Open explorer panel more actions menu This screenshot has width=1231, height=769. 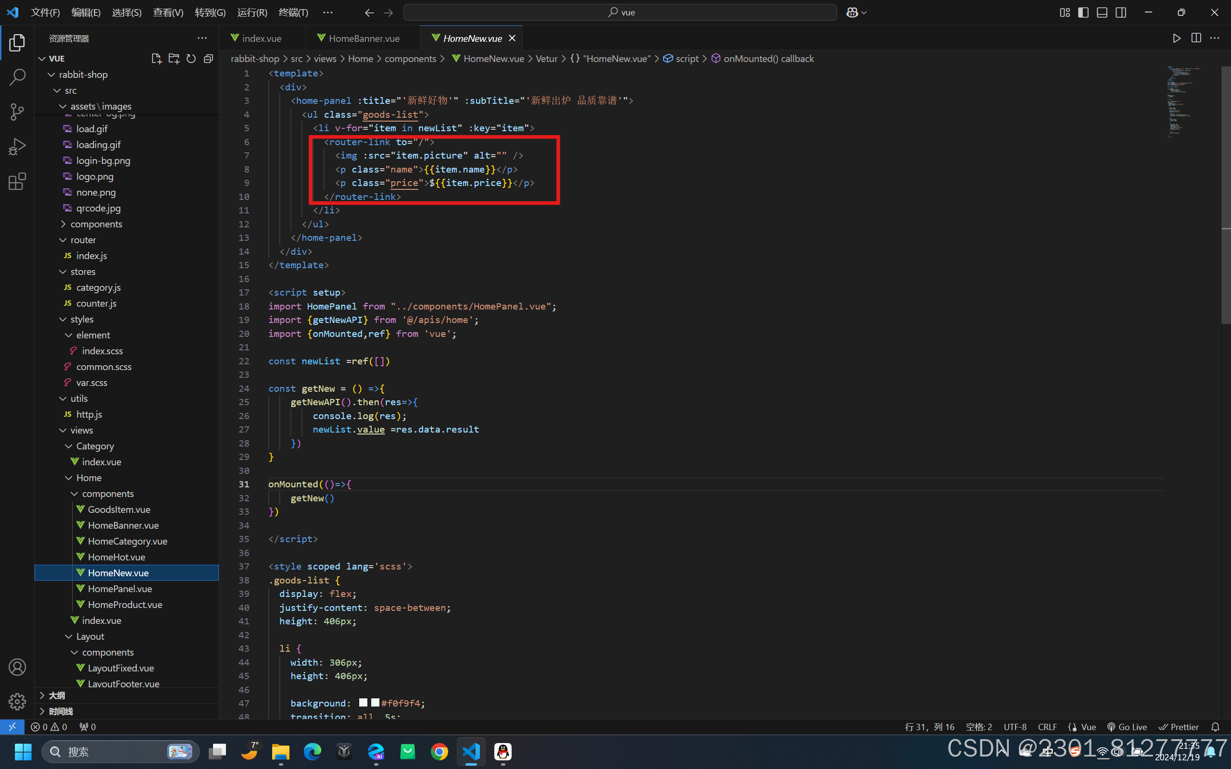pyautogui.click(x=202, y=38)
